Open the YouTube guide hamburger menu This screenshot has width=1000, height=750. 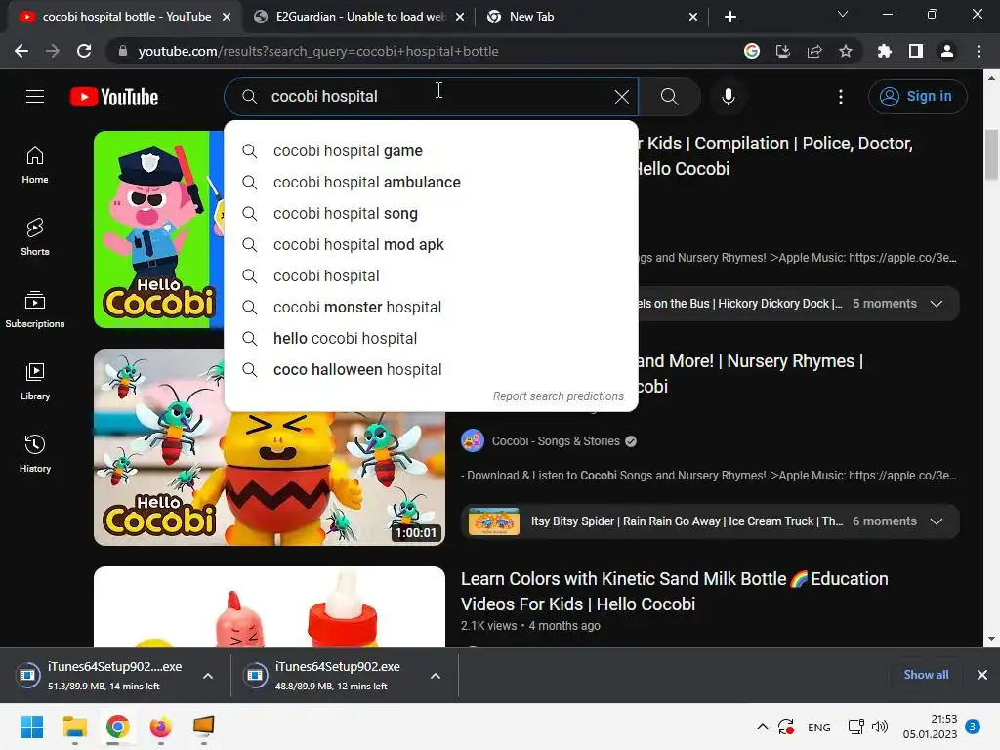(35, 97)
